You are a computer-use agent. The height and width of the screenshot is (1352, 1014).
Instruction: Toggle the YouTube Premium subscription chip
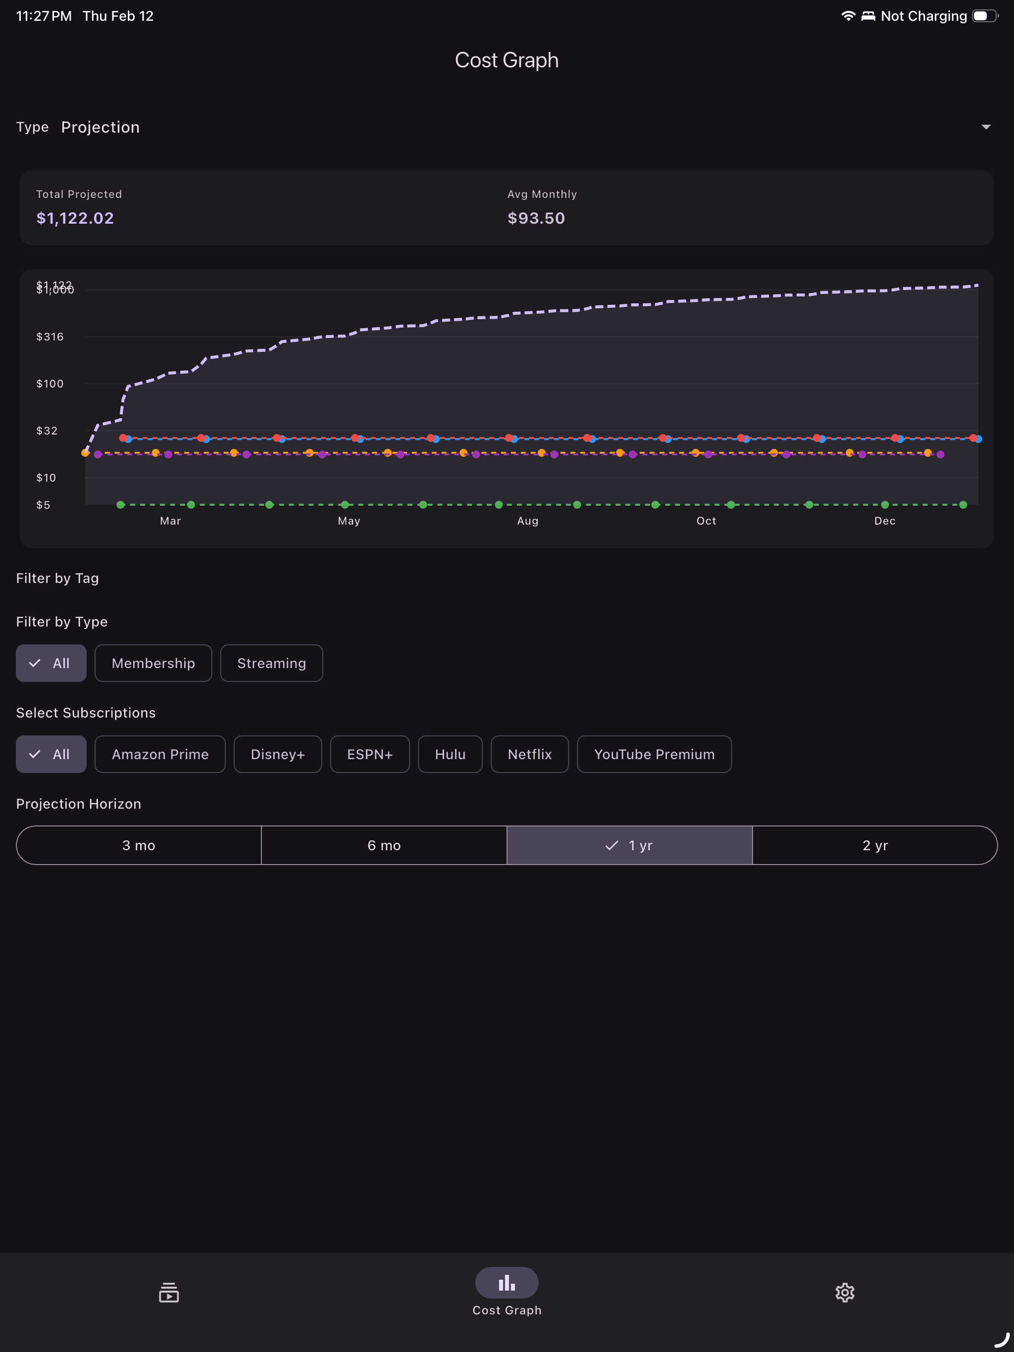[x=655, y=754]
